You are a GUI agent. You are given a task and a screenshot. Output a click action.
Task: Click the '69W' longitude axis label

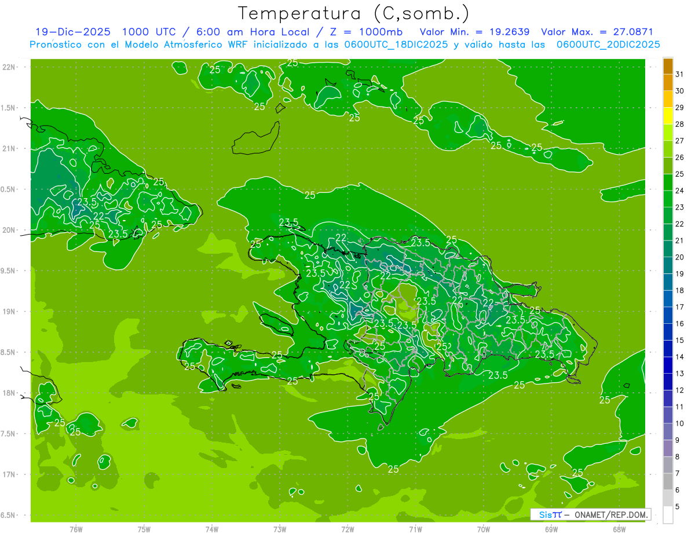point(551,529)
